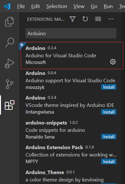Open the manage gear for Microsoft Arduino
The height and width of the screenshot is (184, 125).
[x=113, y=62]
